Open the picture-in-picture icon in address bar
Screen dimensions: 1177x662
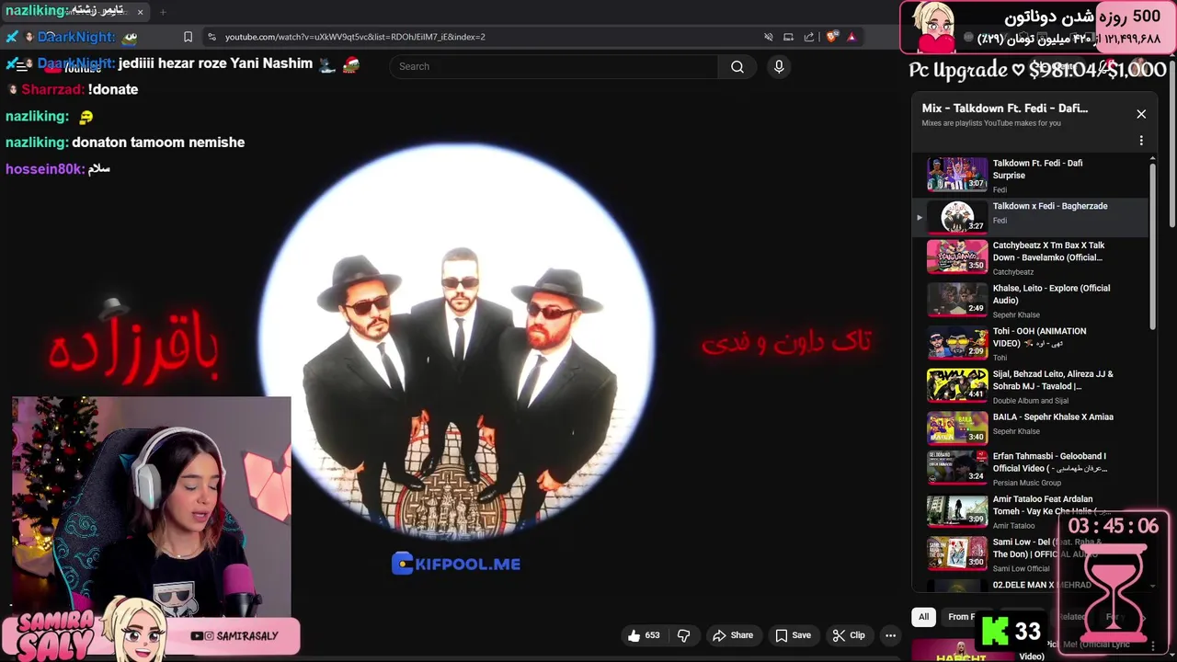coord(788,37)
